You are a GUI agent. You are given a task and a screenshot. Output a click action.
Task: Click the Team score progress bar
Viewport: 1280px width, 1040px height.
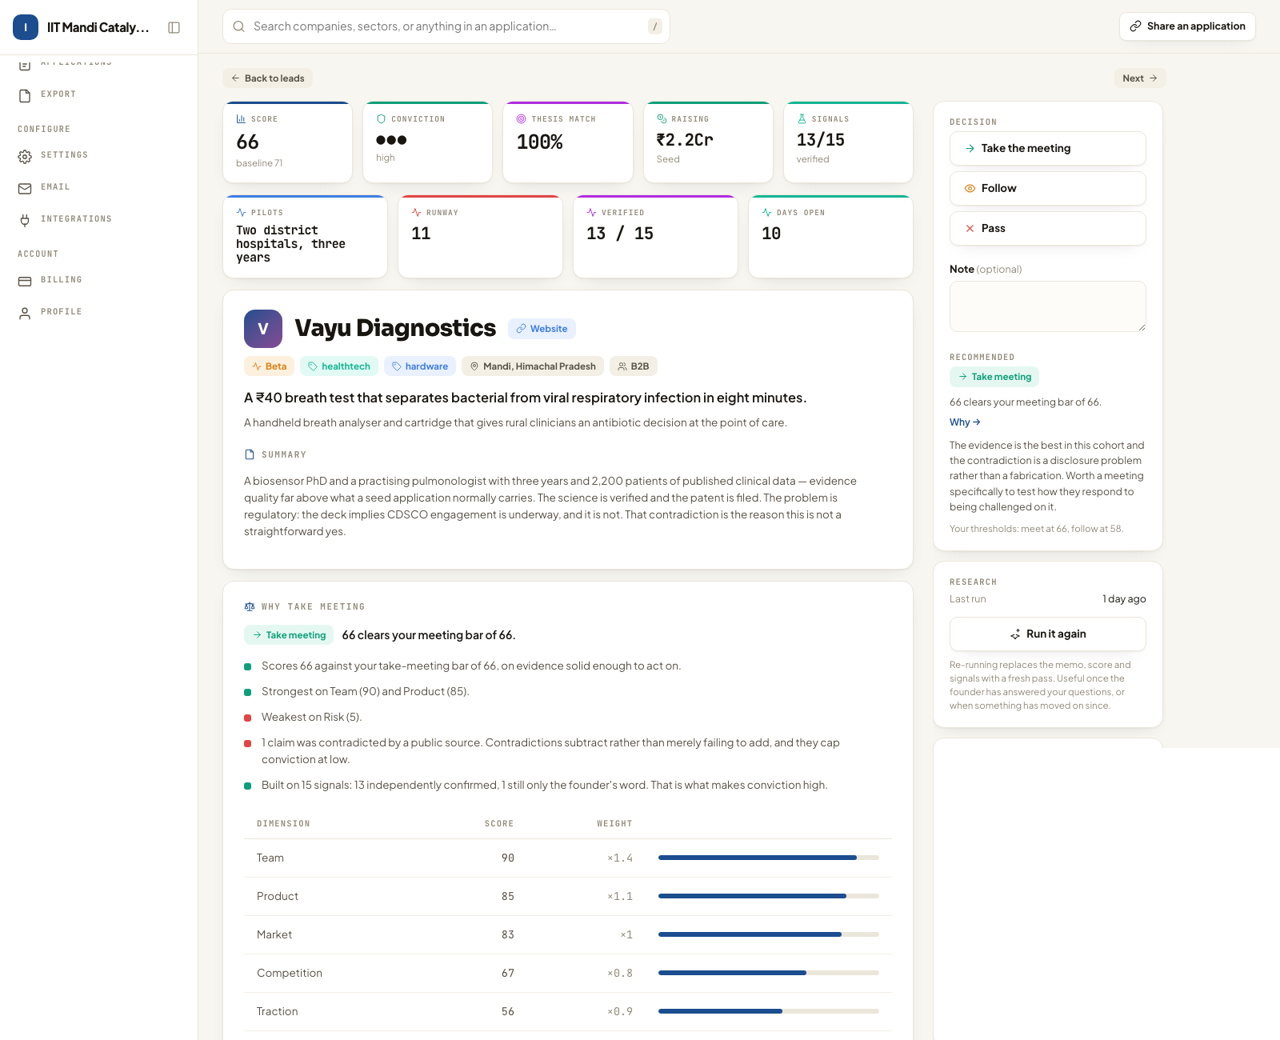point(768,858)
